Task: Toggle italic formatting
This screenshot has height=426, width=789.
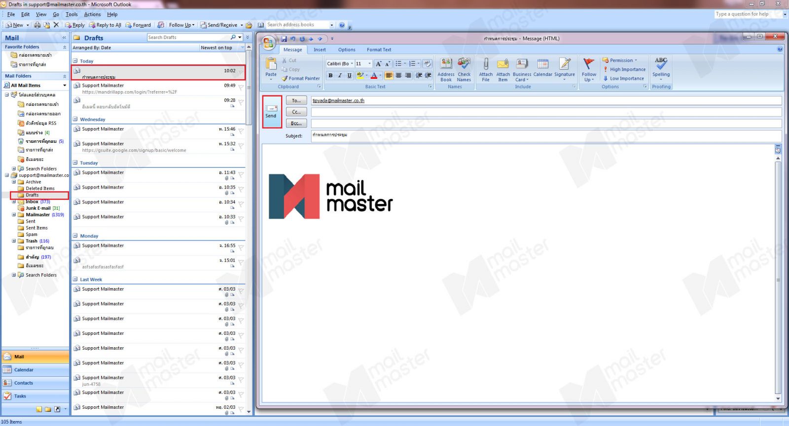Action: (x=340, y=75)
